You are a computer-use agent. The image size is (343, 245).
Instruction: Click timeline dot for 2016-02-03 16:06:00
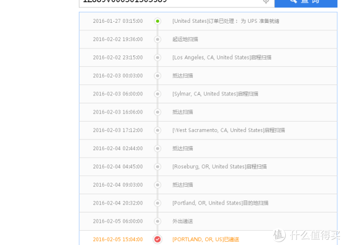[158, 112]
